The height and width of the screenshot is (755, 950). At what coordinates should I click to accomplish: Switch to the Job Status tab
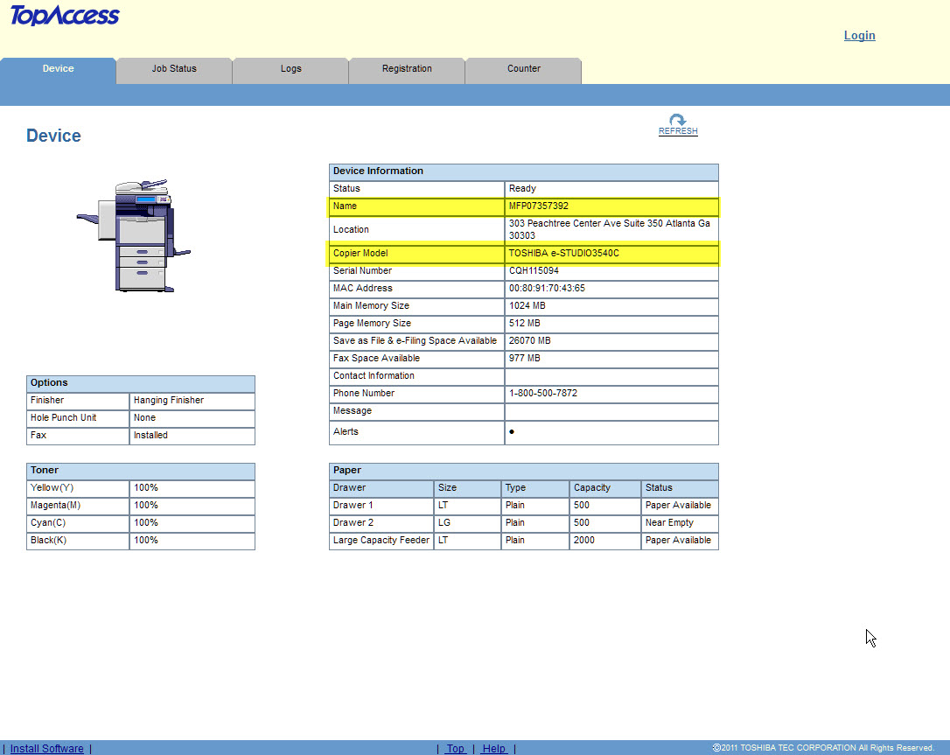(x=174, y=69)
